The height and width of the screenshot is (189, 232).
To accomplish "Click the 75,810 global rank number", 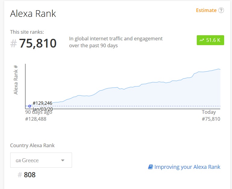I will coord(38,43).
